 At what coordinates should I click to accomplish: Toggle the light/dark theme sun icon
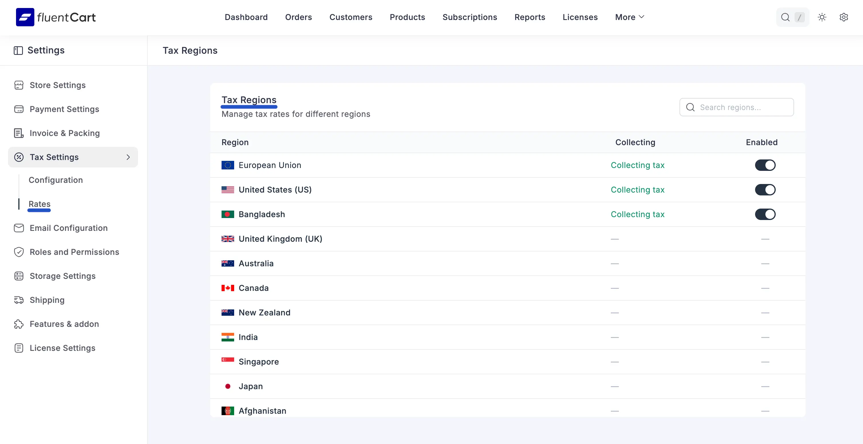(822, 17)
